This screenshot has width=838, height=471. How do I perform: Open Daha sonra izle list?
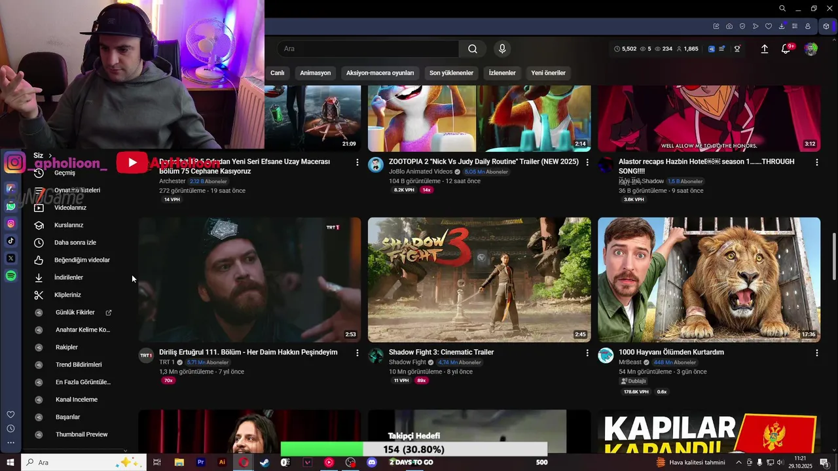(x=75, y=243)
